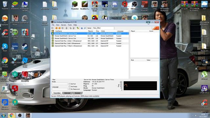Open the Among Us desktop icon
The height and width of the screenshot is (118, 210).
pyautogui.click(x=95, y=18)
